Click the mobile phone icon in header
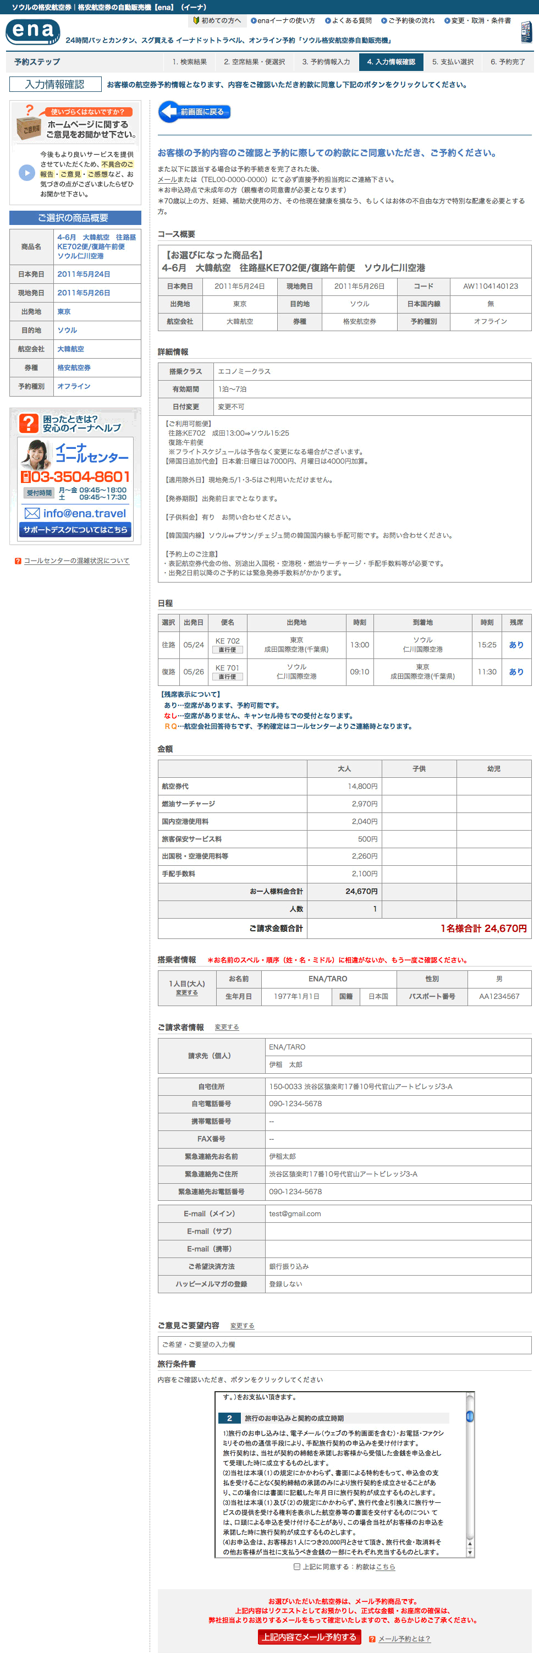539x1653 pixels. pyautogui.click(x=526, y=32)
